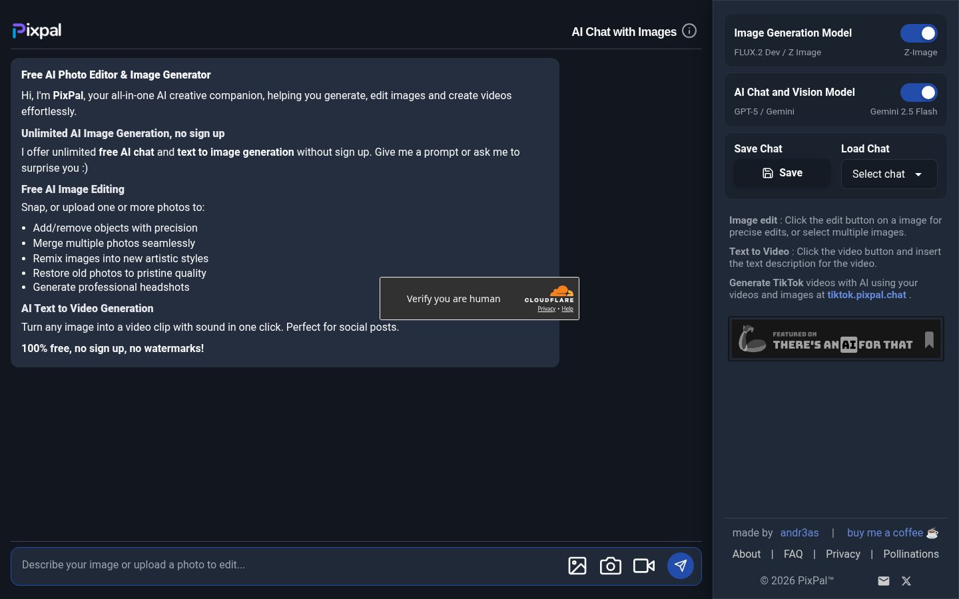The image size is (959, 599).
Task: Open the camera to snap a photo
Action: 611,566
